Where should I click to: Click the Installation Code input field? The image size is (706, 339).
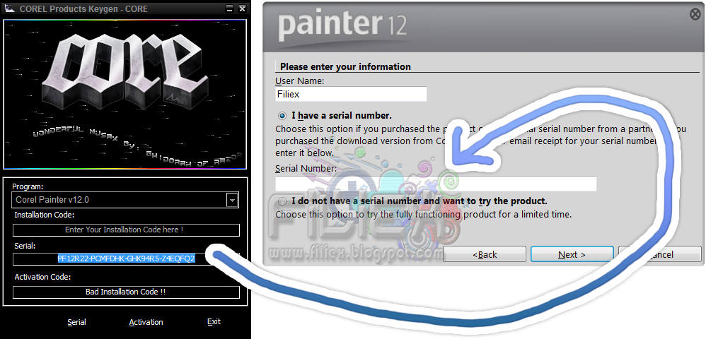coord(126,230)
